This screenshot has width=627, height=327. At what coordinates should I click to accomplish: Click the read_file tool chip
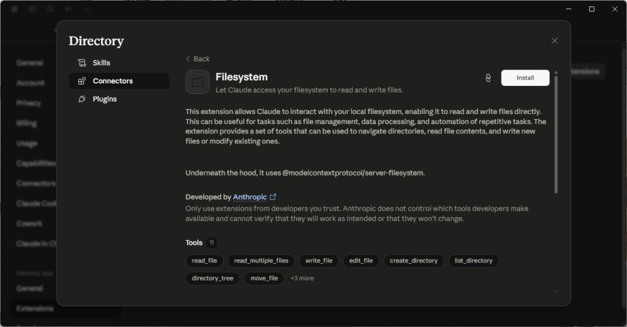[x=204, y=261]
